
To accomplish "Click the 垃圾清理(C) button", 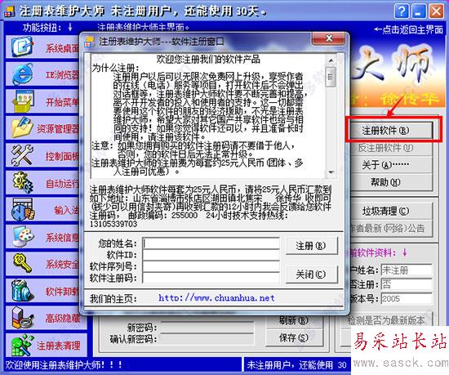I will [391, 211].
